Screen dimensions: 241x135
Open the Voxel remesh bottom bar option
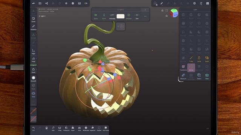point(73,129)
